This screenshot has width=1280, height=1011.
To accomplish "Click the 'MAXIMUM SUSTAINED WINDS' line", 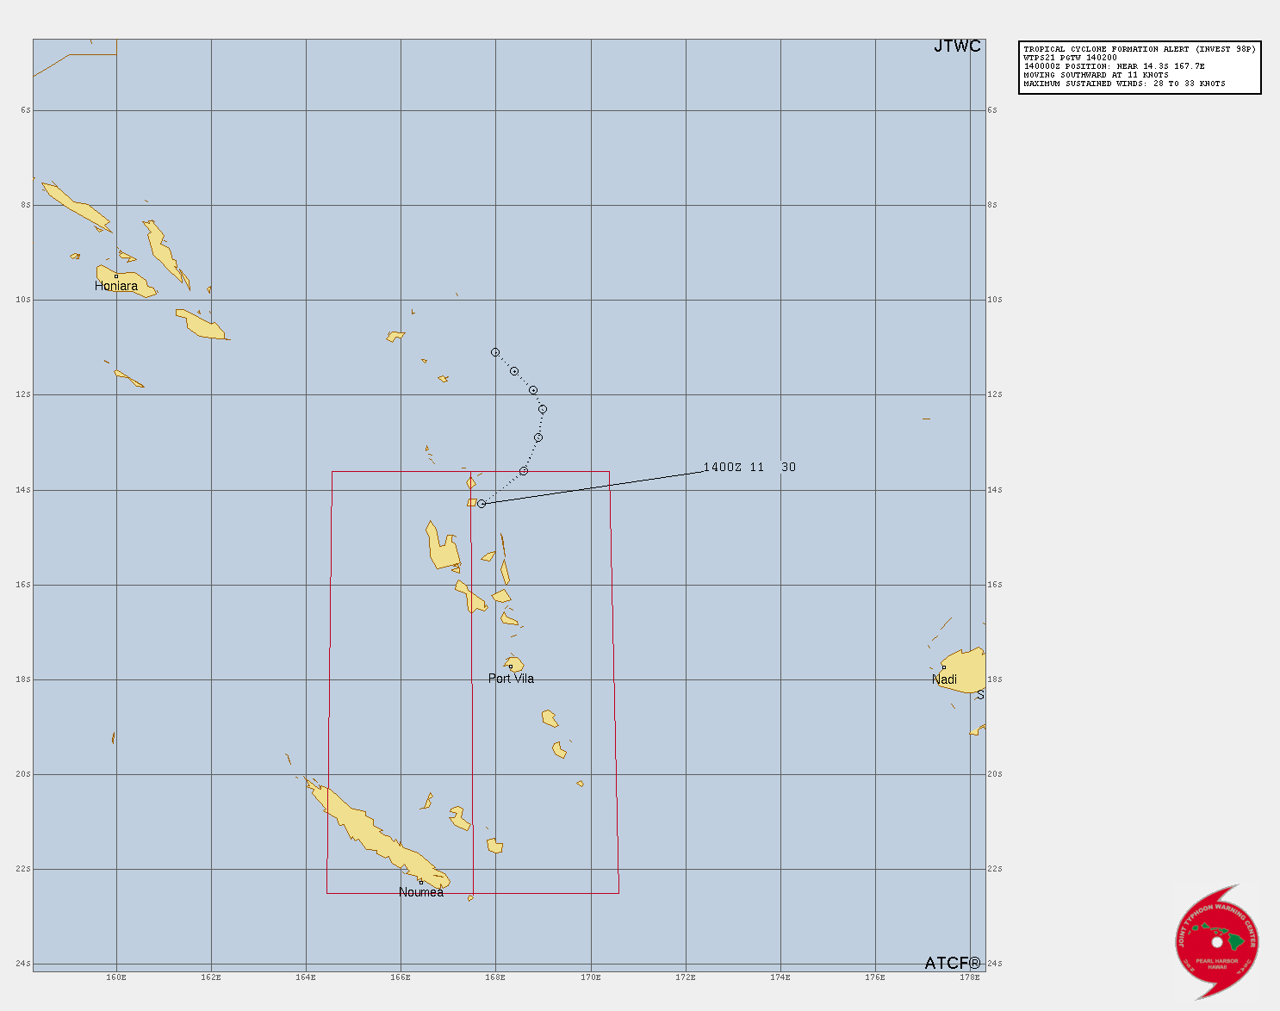I will pyautogui.click(x=1124, y=84).
